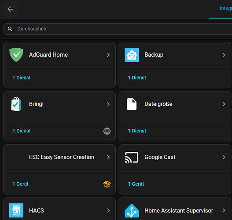Click the Bring! shopping bag icon
The image size is (232, 220).
pos(16,104)
